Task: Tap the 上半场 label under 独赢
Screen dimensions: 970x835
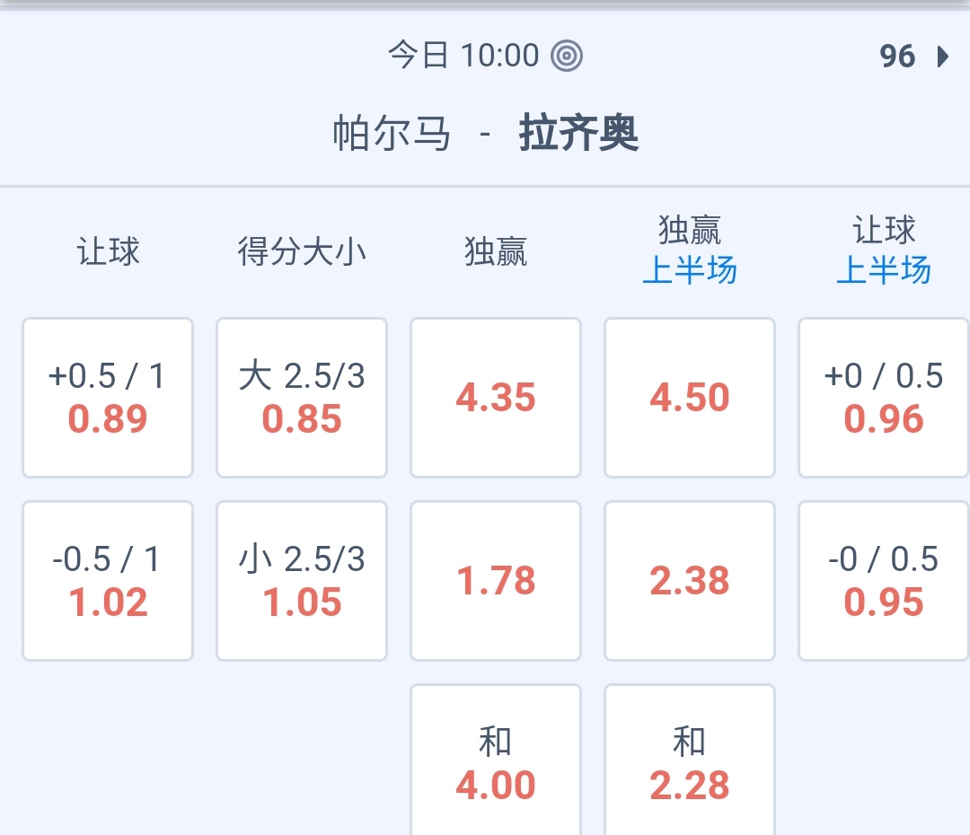Action: click(x=690, y=270)
